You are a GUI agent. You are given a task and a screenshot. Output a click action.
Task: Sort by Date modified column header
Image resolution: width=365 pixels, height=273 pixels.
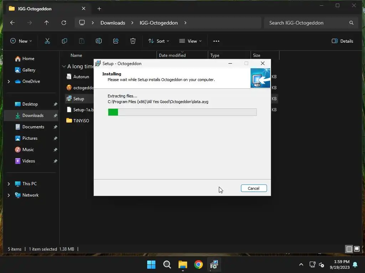click(x=172, y=55)
